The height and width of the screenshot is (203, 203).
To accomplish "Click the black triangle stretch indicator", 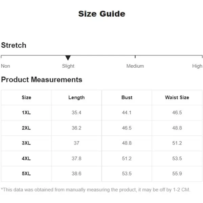I will 68,58.
